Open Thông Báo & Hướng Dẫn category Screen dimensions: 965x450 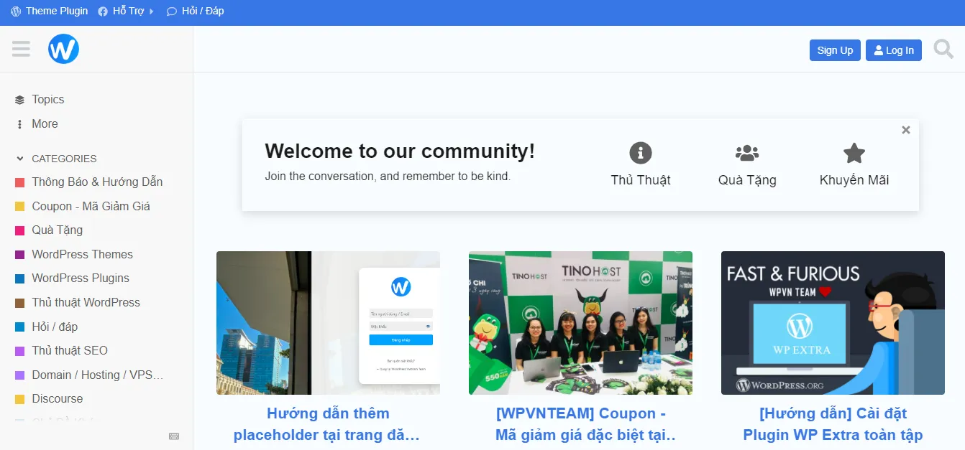[x=97, y=182]
